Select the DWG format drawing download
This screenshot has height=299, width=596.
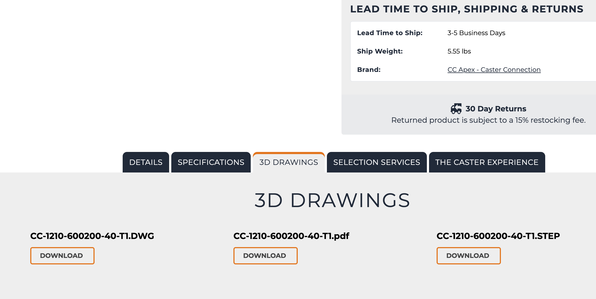point(62,255)
